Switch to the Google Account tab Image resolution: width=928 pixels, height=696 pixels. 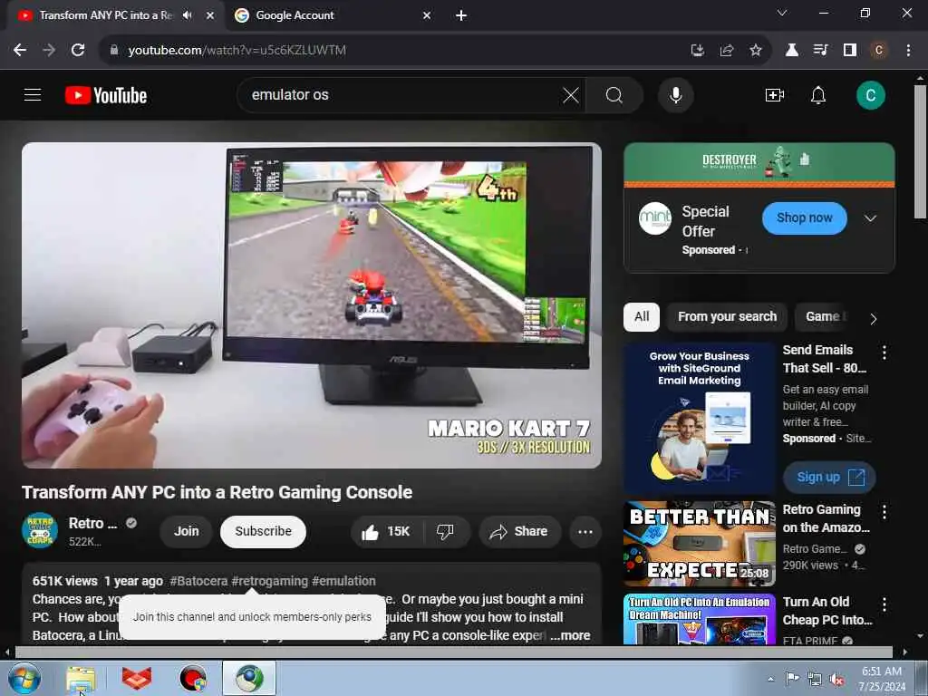click(x=333, y=15)
